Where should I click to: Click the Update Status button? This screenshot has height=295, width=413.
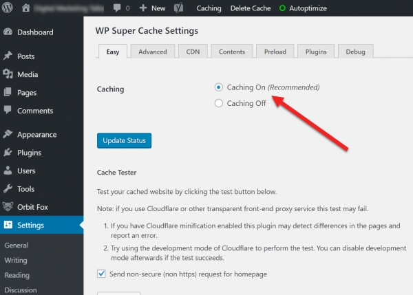click(x=124, y=140)
